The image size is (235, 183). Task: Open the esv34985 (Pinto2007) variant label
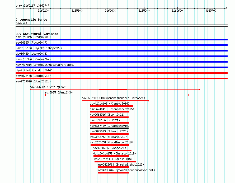32,43
